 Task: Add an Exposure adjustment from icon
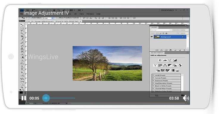click(x=175, y=60)
